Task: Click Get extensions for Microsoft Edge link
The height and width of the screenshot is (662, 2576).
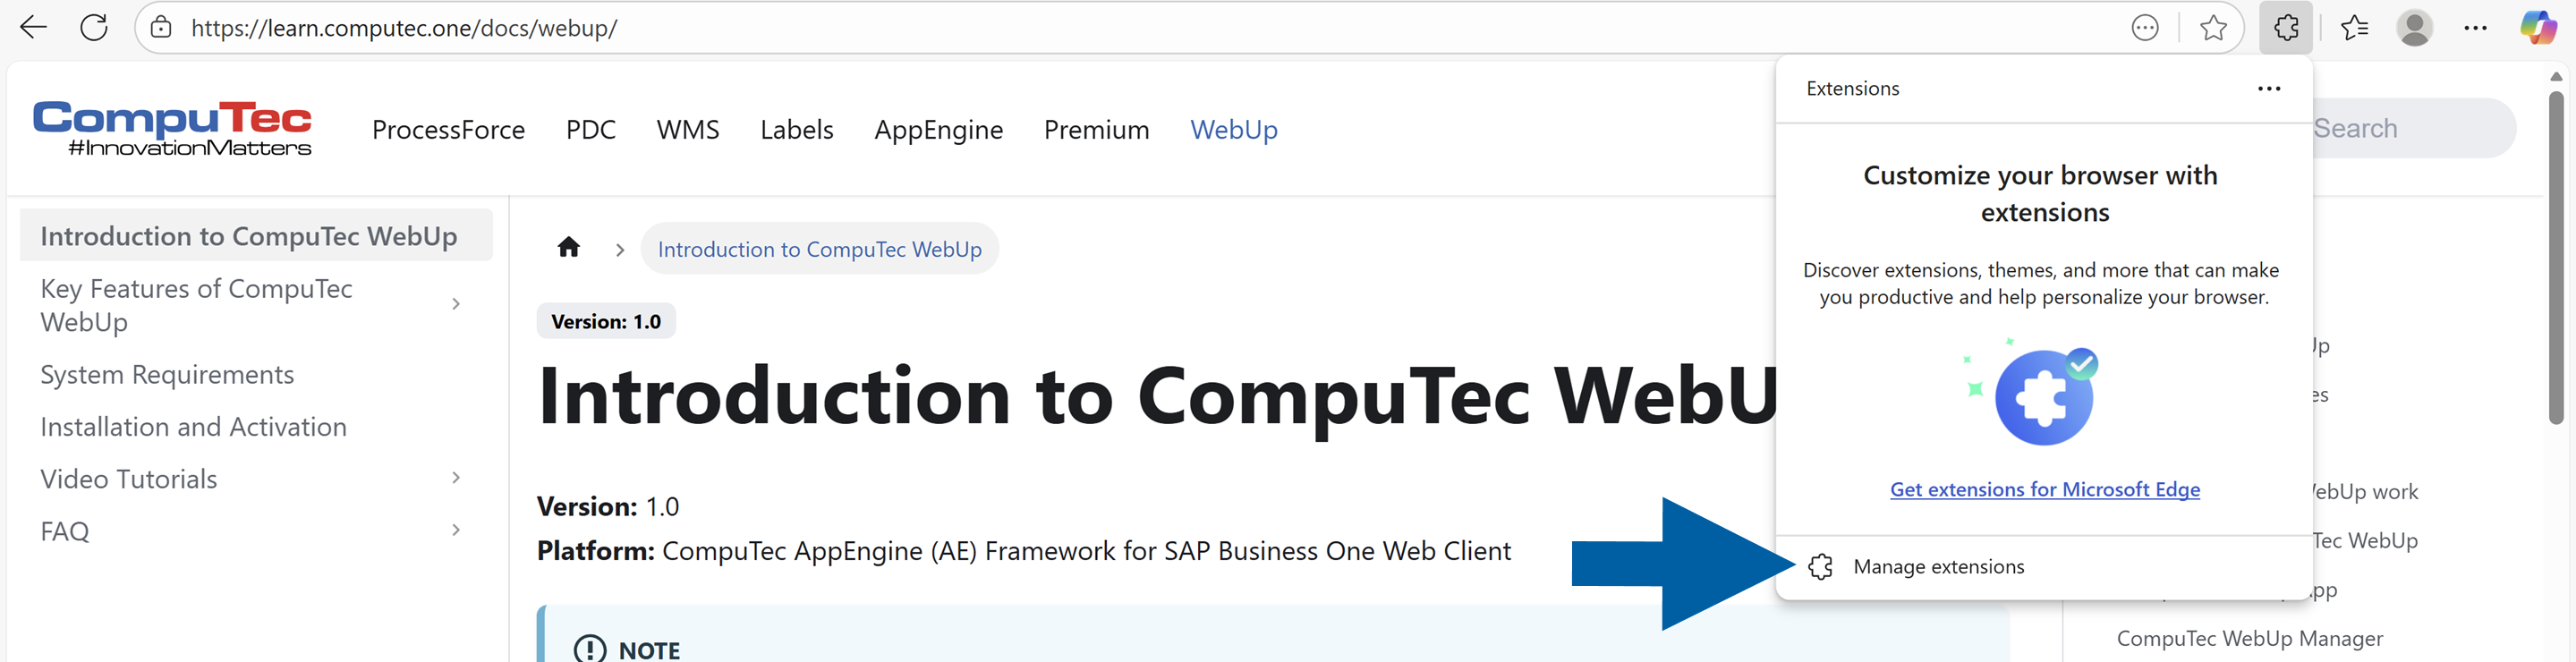Action: point(2045,490)
